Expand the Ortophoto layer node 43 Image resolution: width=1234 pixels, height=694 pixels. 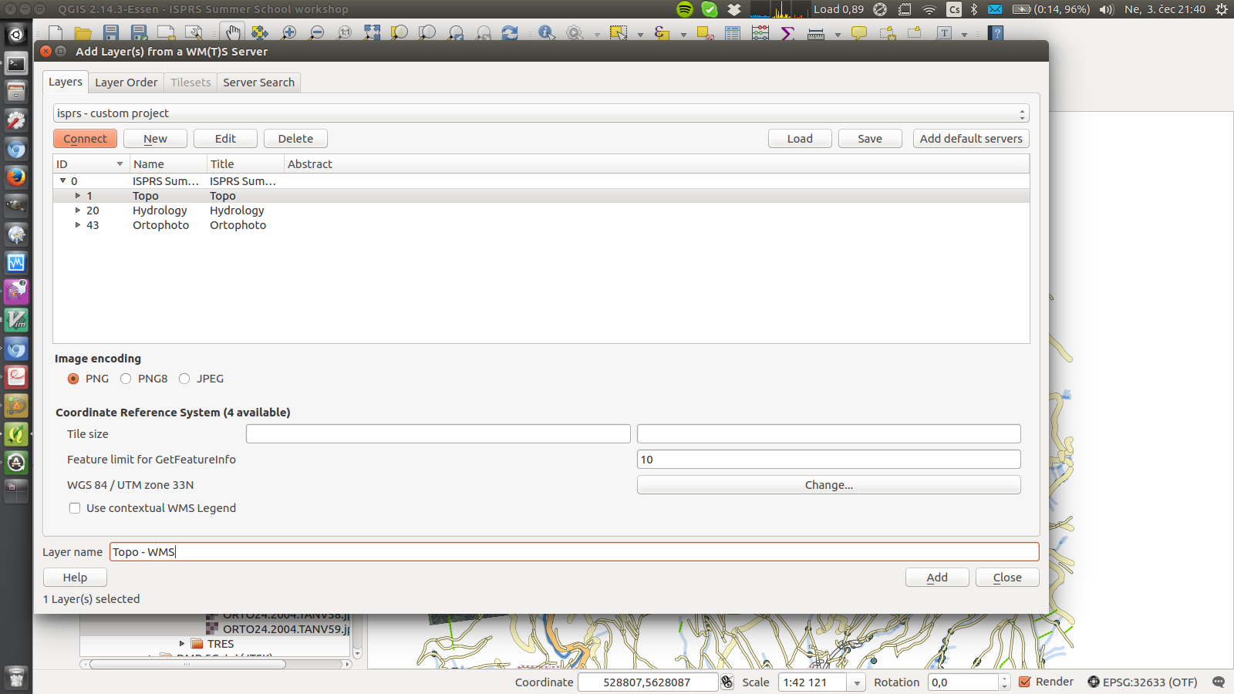click(78, 225)
